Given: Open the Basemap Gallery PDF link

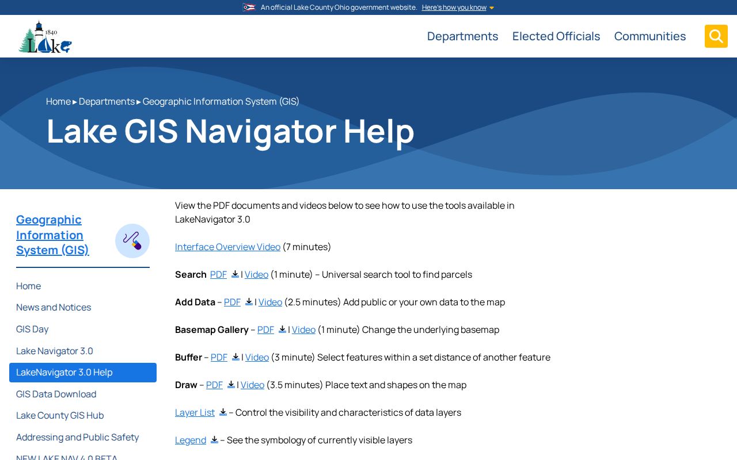Looking at the screenshot, I should [265, 329].
